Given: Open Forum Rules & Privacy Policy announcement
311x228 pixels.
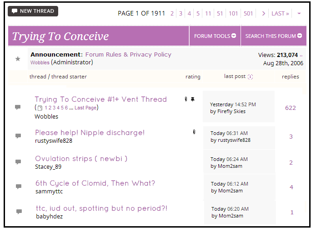Looking at the screenshot, I should 128,55.
